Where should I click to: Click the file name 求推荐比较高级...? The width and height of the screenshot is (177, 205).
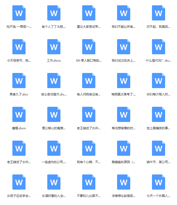coord(123,196)
